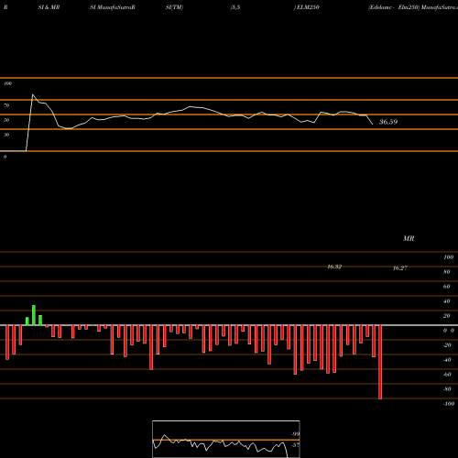Click the RSI axis label 70
This screenshot has width=458, height=458.
tap(6, 105)
